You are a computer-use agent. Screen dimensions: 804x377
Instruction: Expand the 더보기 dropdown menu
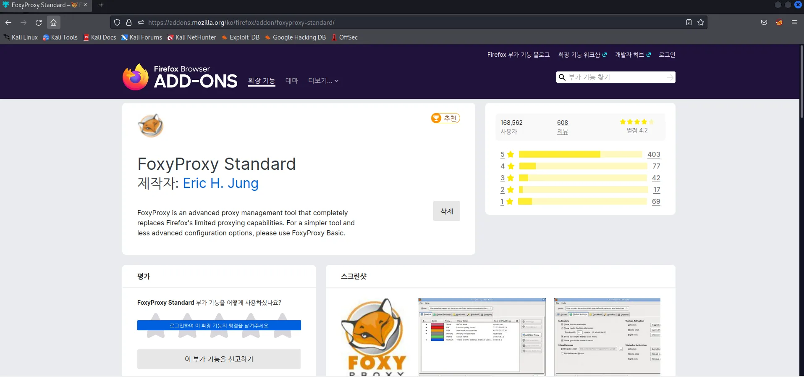(x=323, y=81)
